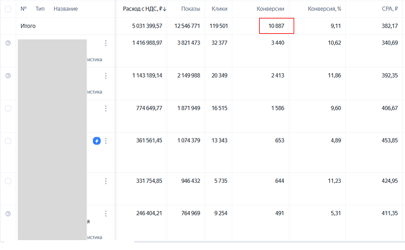The width and height of the screenshot is (405, 250).
Task: Click question-mark icon in the 246 404,21 row
Action: tap(8, 214)
